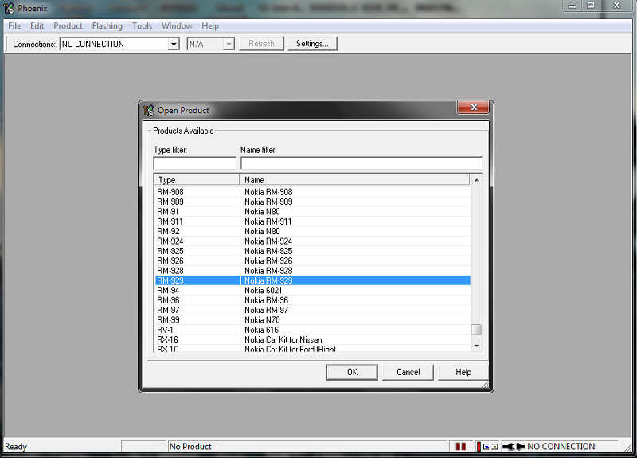This screenshot has width=637, height=458.
Task: Select the RM-92 Nokia N80 row
Action: click(x=313, y=231)
